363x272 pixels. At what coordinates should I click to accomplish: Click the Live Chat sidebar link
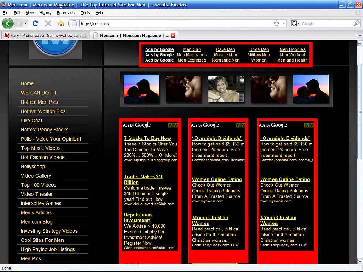click(31, 121)
